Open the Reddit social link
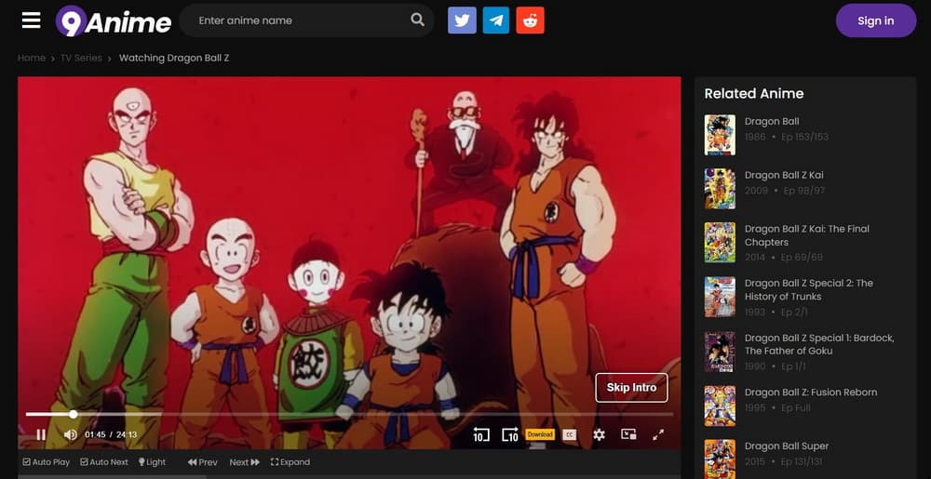Viewport: 931px width, 479px height. pyautogui.click(x=531, y=20)
